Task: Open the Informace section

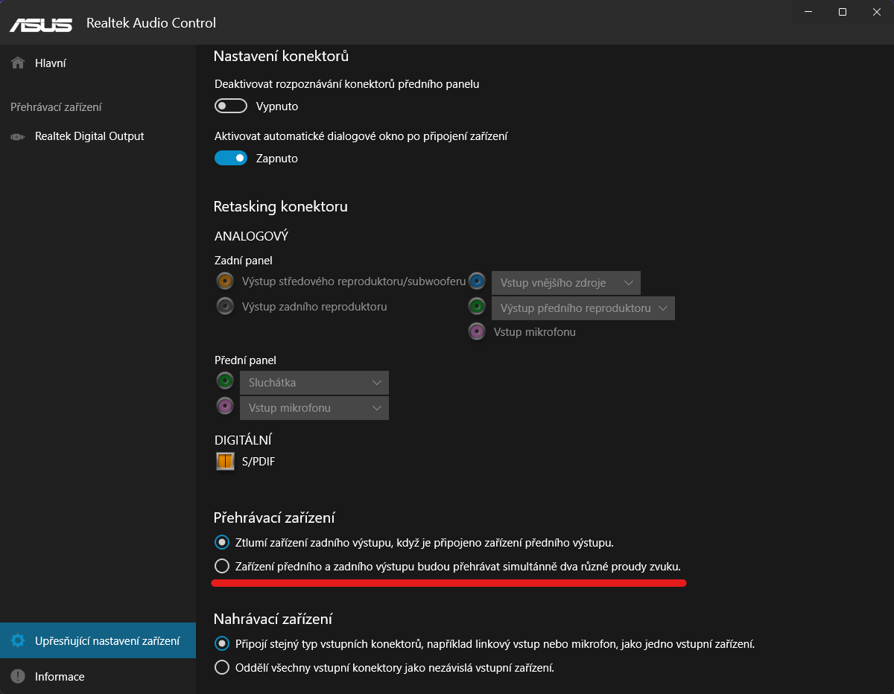Action: 59,677
